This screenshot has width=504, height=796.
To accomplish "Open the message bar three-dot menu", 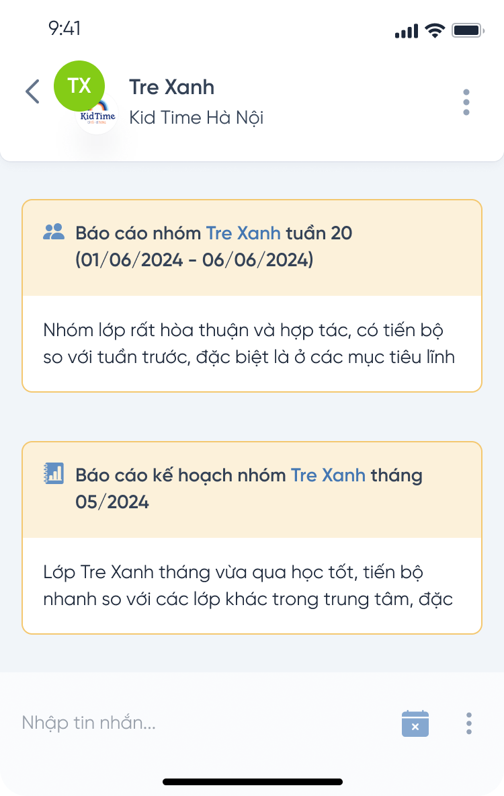I will 469,723.
